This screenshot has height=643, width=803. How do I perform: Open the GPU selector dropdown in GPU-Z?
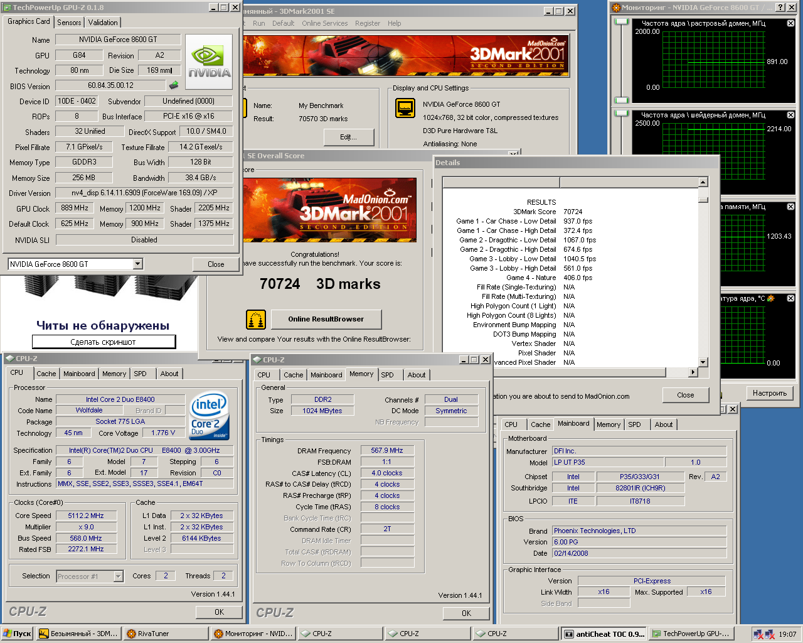[x=138, y=264]
